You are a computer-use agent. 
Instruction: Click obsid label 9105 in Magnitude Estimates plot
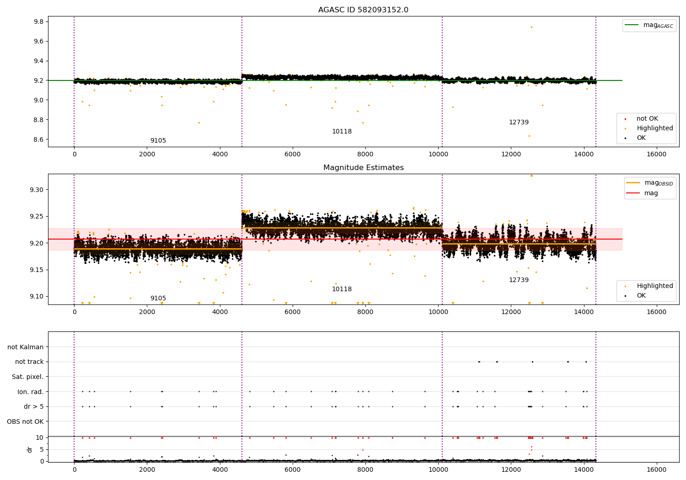(158, 299)
